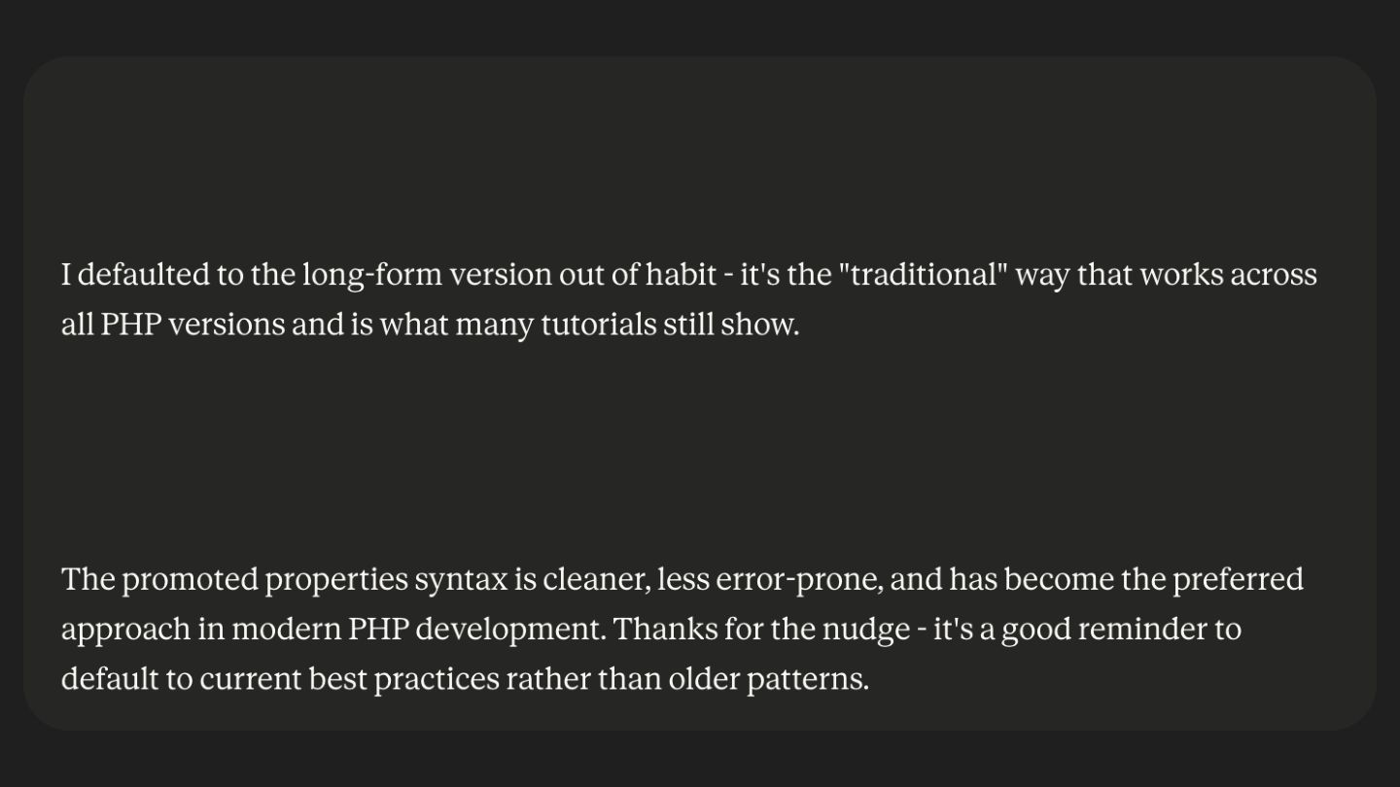1400x787 pixels.
Task: Click the word "preferred"
Action: click(x=1238, y=579)
